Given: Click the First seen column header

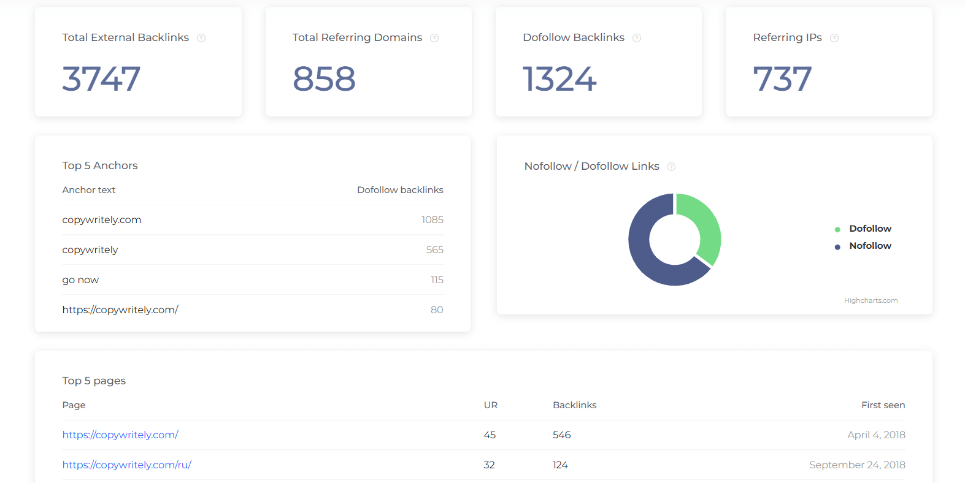Looking at the screenshot, I should (x=883, y=405).
